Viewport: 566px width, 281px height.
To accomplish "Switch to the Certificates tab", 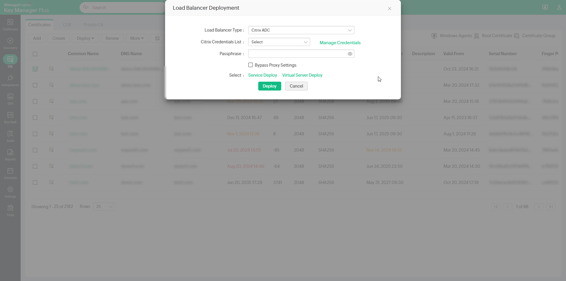I will click(x=40, y=25).
